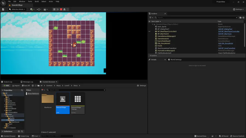Open the Edit BP_AreaTransition link
Viewport: 246px width, 138px height.
pyautogui.click(x=227, y=48)
